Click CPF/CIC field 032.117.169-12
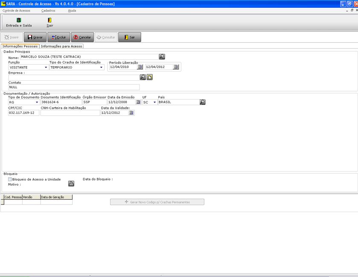 [x=24, y=113]
